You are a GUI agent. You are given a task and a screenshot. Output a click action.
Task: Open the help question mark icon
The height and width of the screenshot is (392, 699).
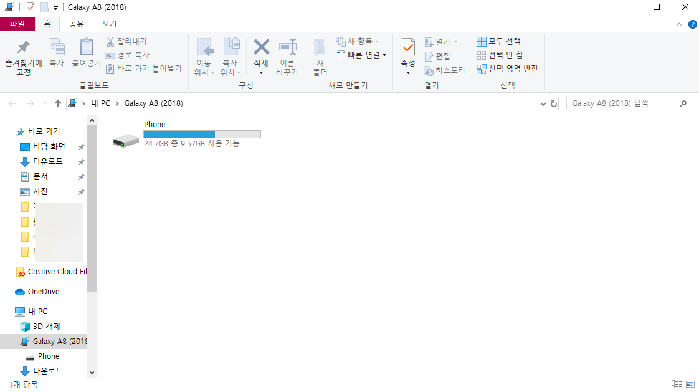[x=692, y=24]
